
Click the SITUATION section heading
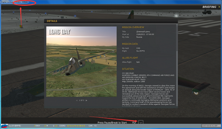tap(128, 69)
